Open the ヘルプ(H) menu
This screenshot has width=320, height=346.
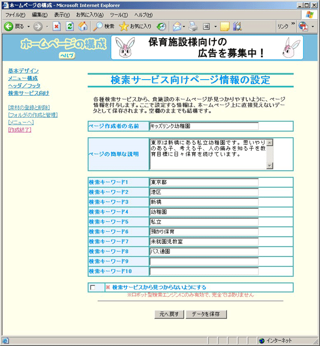click(143, 15)
